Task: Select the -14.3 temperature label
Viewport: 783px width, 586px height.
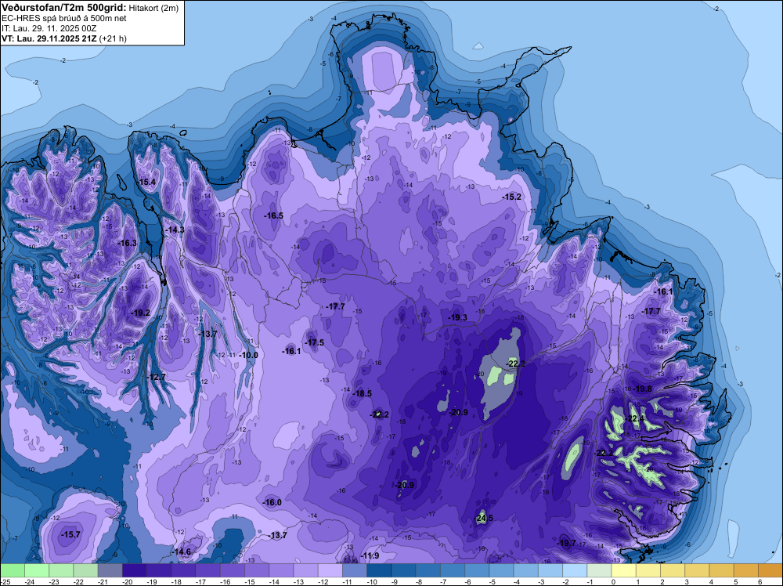Action: [x=175, y=230]
